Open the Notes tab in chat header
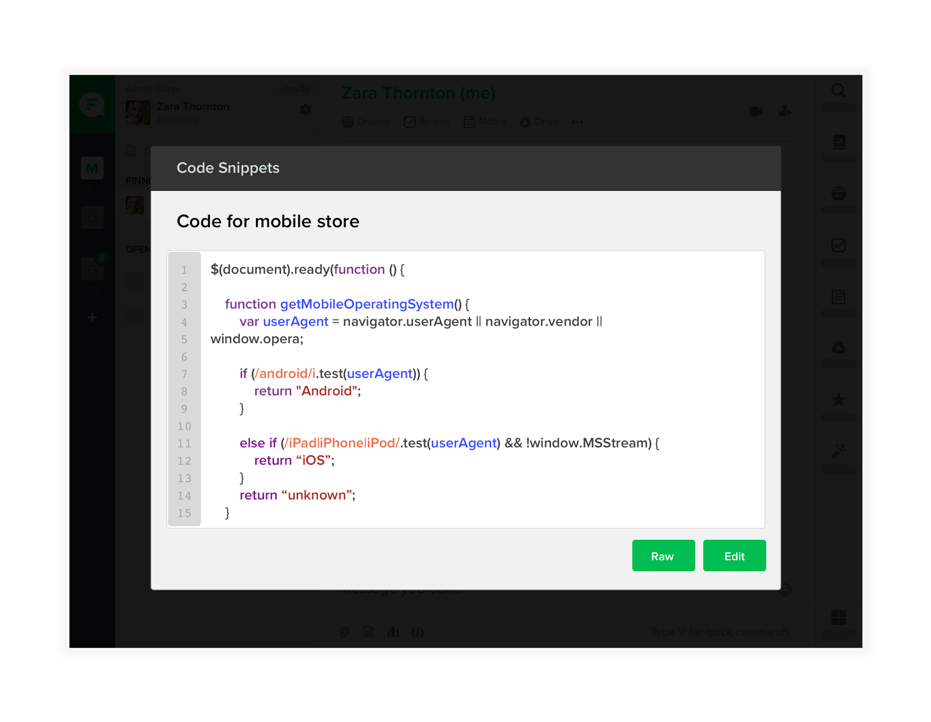Image resolution: width=931 pixels, height=722 pixels. coord(485,122)
